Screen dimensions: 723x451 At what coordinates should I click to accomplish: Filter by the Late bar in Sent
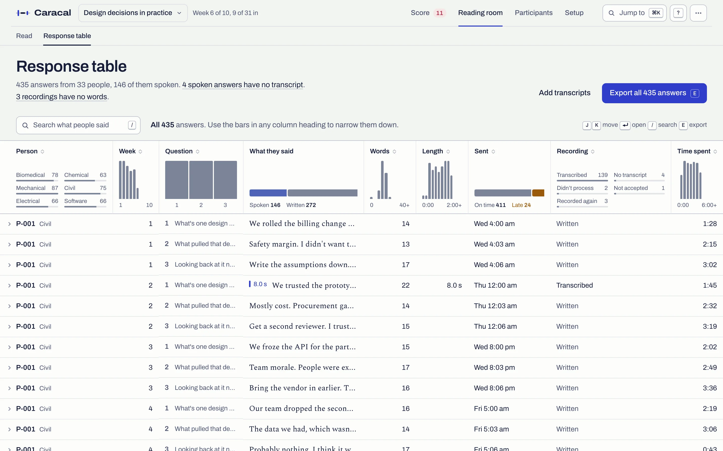click(538, 193)
